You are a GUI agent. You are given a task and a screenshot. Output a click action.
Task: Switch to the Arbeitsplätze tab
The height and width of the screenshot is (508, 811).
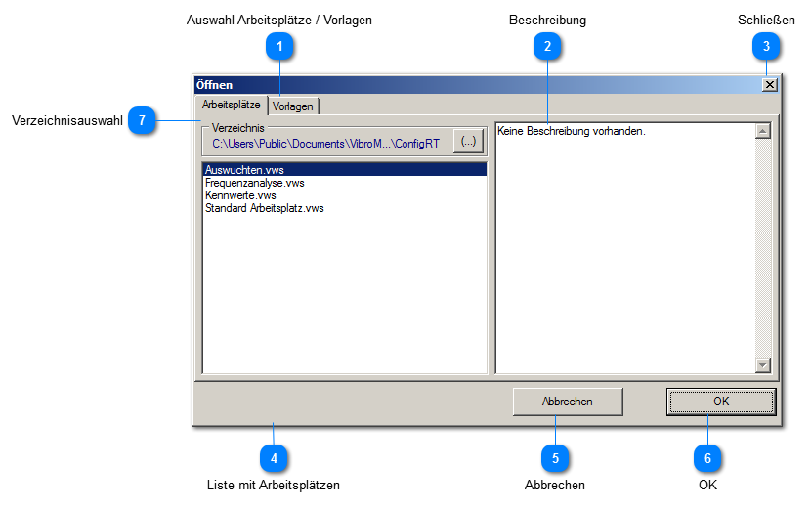(232, 105)
